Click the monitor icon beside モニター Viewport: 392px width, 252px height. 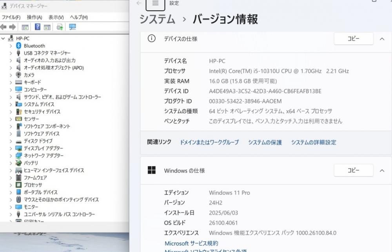(18, 207)
